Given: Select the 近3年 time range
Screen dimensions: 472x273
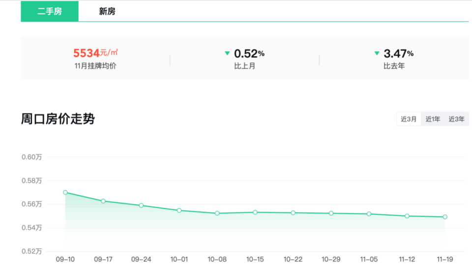Looking at the screenshot, I should click(456, 119).
